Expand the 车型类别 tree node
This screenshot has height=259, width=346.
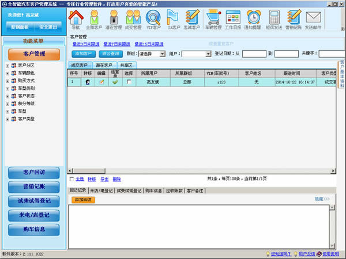point(7,89)
